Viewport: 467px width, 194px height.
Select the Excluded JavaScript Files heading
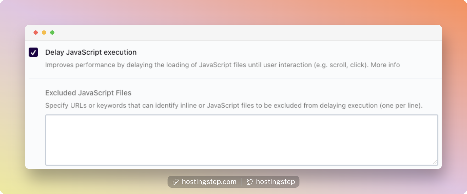pyautogui.click(x=88, y=93)
